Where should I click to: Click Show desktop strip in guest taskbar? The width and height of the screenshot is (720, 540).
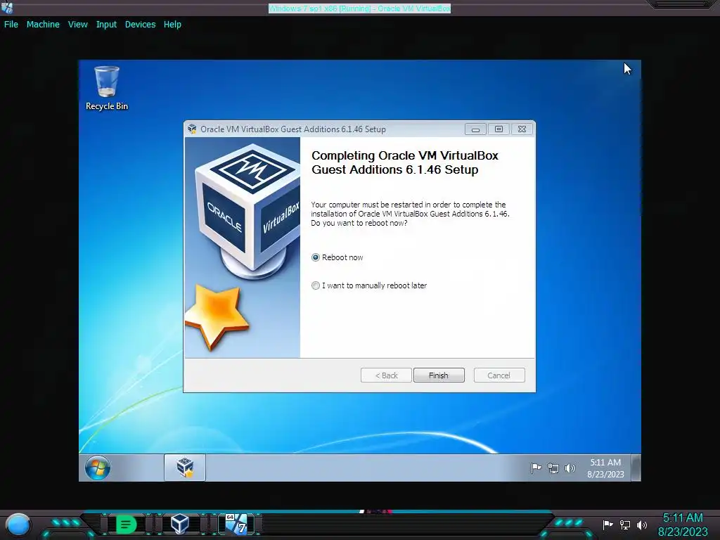[x=636, y=468]
